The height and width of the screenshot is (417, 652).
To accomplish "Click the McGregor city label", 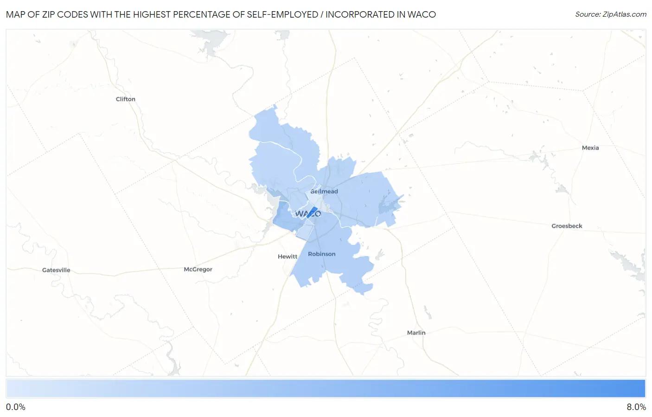I will click(198, 269).
